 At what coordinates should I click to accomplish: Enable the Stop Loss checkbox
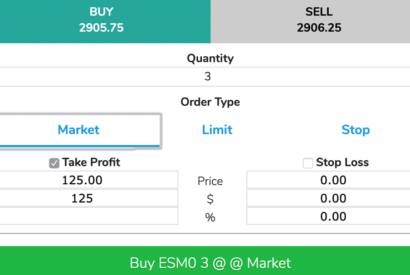pos(307,163)
